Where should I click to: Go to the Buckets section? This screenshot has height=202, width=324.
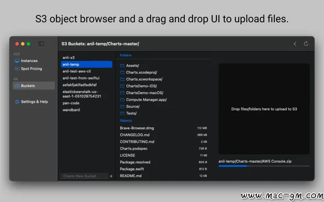click(x=34, y=86)
